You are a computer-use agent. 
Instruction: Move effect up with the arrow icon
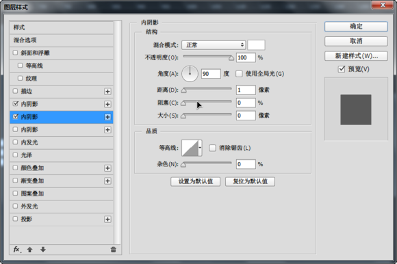[29, 250]
